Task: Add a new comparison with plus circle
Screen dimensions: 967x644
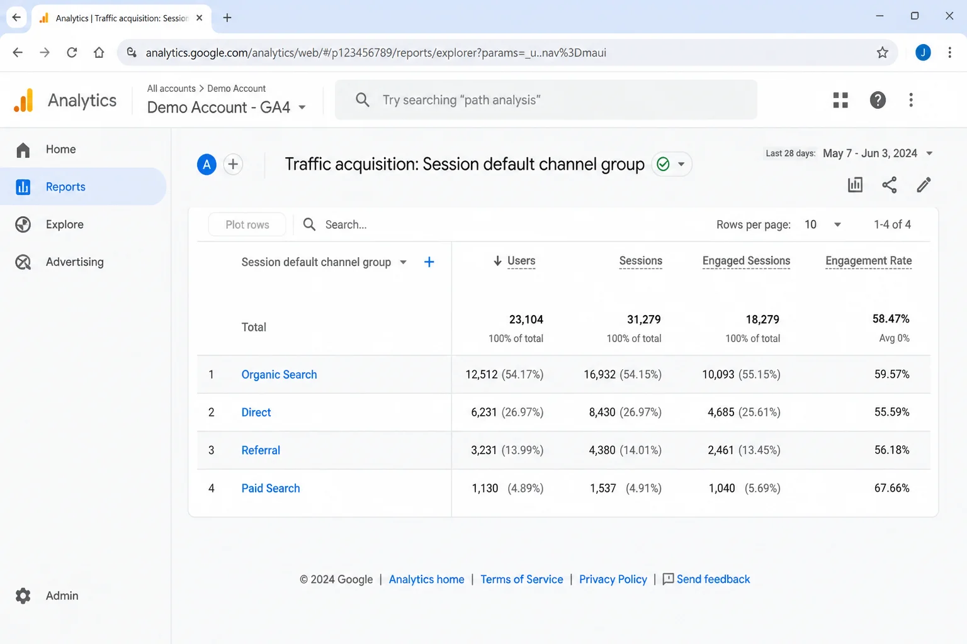Action: pos(233,164)
